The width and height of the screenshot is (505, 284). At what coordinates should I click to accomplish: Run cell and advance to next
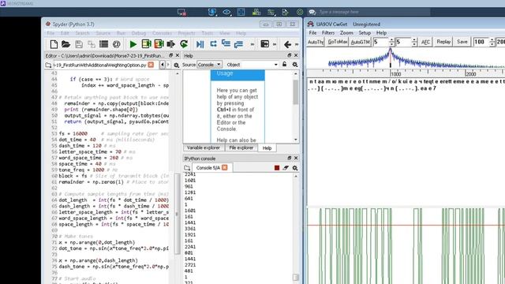[x=159, y=44]
